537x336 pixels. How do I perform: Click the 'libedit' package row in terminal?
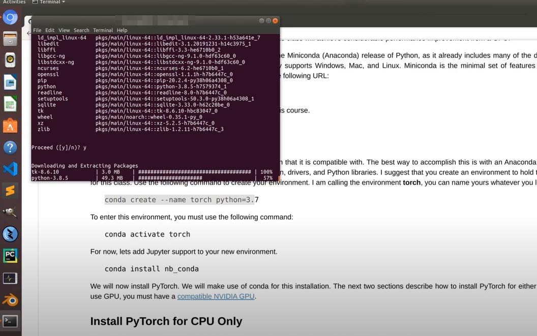click(x=144, y=44)
